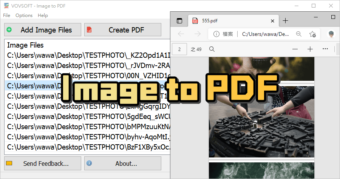Zoom out the PDF with minus button
Screen dimensions: 340x179
(x=295, y=49)
